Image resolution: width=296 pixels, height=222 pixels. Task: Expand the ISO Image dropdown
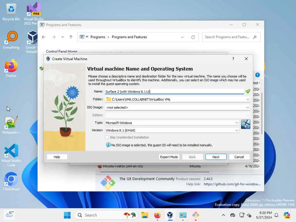[x=247, y=108]
